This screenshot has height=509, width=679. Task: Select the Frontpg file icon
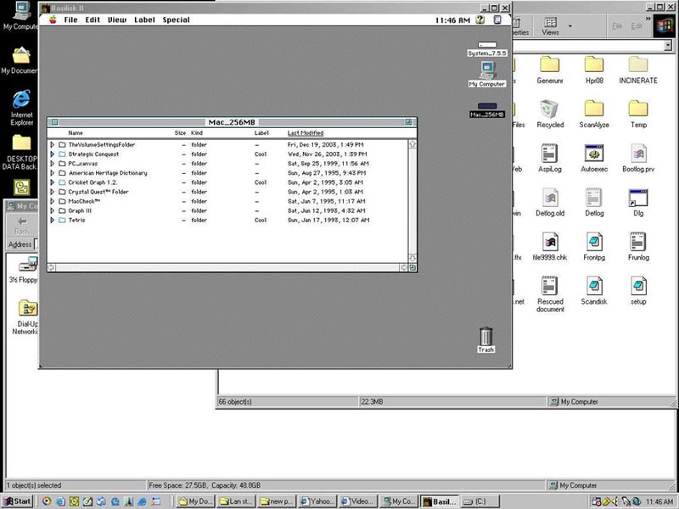tap(594, 247)
